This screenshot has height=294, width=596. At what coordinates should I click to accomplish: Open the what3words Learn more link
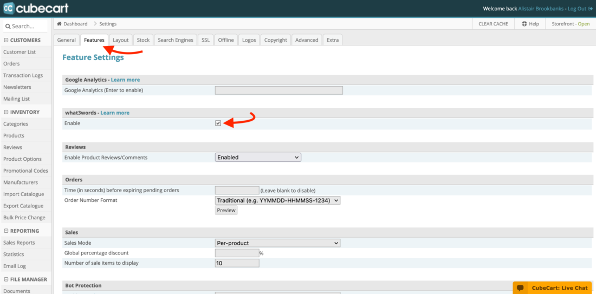point(115,113)
